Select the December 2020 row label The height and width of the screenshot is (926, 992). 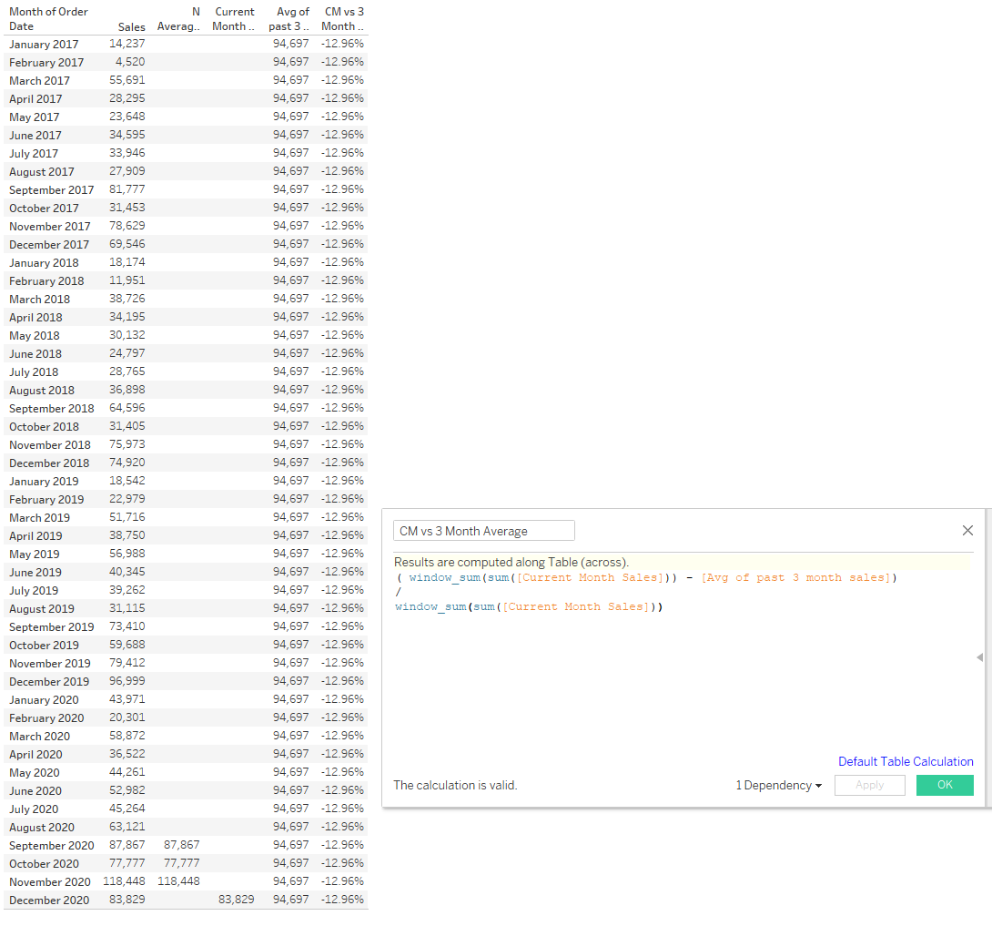49,900
